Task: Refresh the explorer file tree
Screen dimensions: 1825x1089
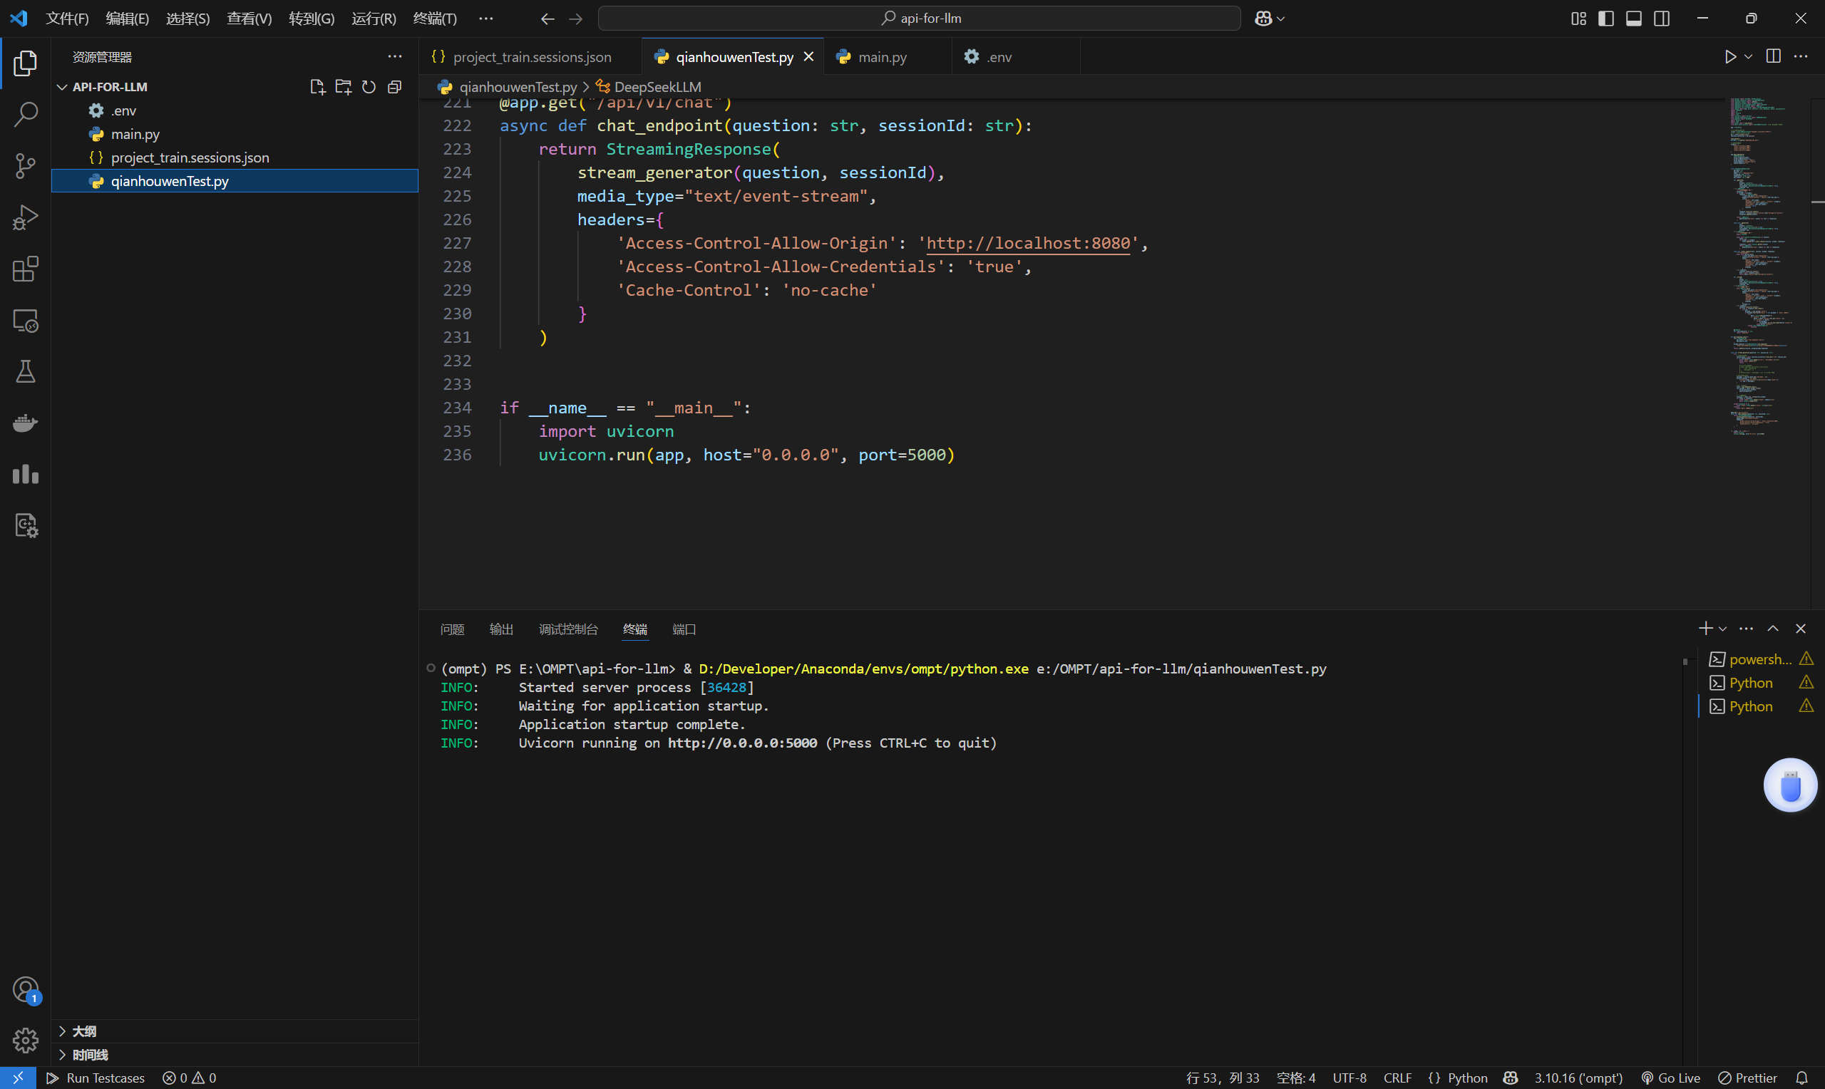Action: tap(369, 86)
